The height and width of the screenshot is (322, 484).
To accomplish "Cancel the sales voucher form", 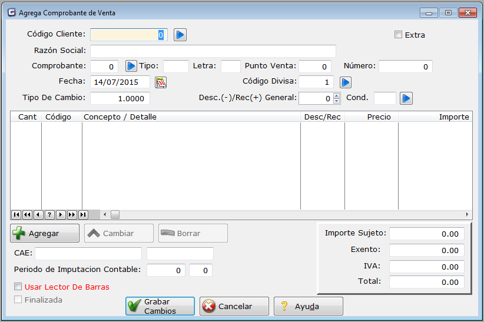I will coord(234,306).
